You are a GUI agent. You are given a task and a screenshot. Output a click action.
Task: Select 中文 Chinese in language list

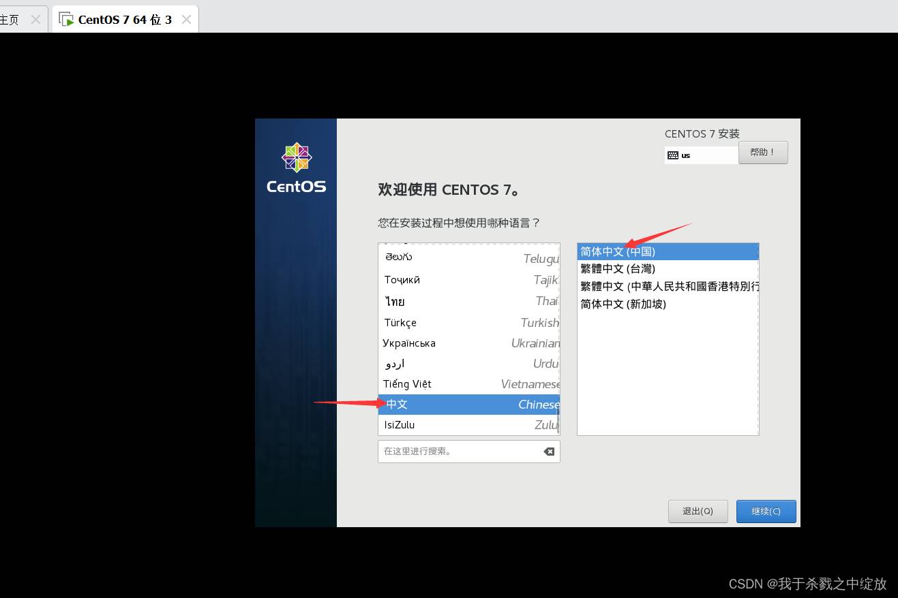point(468,405)
